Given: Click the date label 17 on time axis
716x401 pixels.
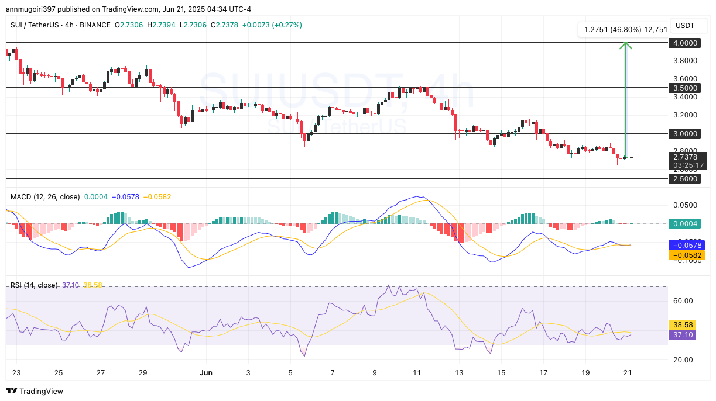Looking at the screenshot, I should (543, 372).
